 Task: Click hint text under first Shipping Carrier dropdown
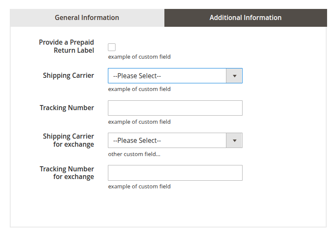(139, 89)
